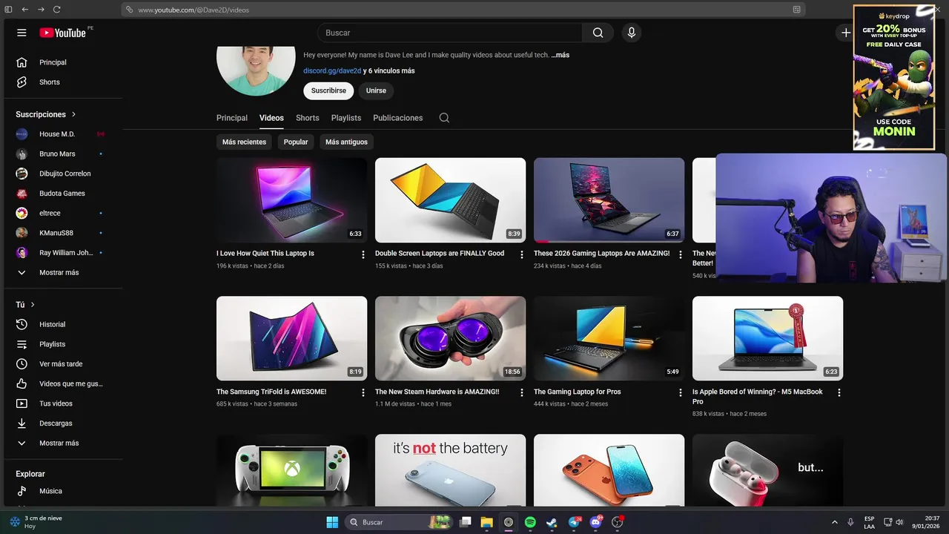Open Steam from the taskbar
949x534 pixels.
(x=552, y=522)
